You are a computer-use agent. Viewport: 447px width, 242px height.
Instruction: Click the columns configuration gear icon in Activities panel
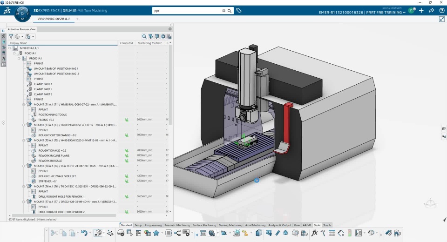pos(163,36)
